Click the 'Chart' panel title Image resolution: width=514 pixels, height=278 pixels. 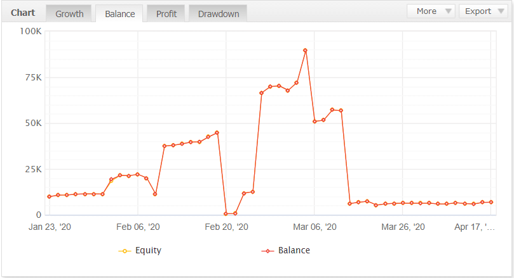(x=24, y=12)
